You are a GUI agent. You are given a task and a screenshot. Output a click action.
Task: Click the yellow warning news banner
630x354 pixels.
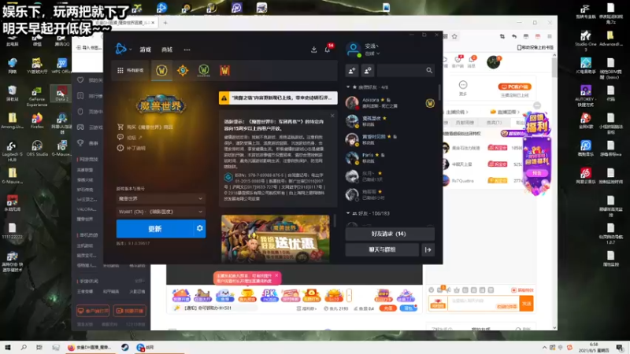click(278, 98)
